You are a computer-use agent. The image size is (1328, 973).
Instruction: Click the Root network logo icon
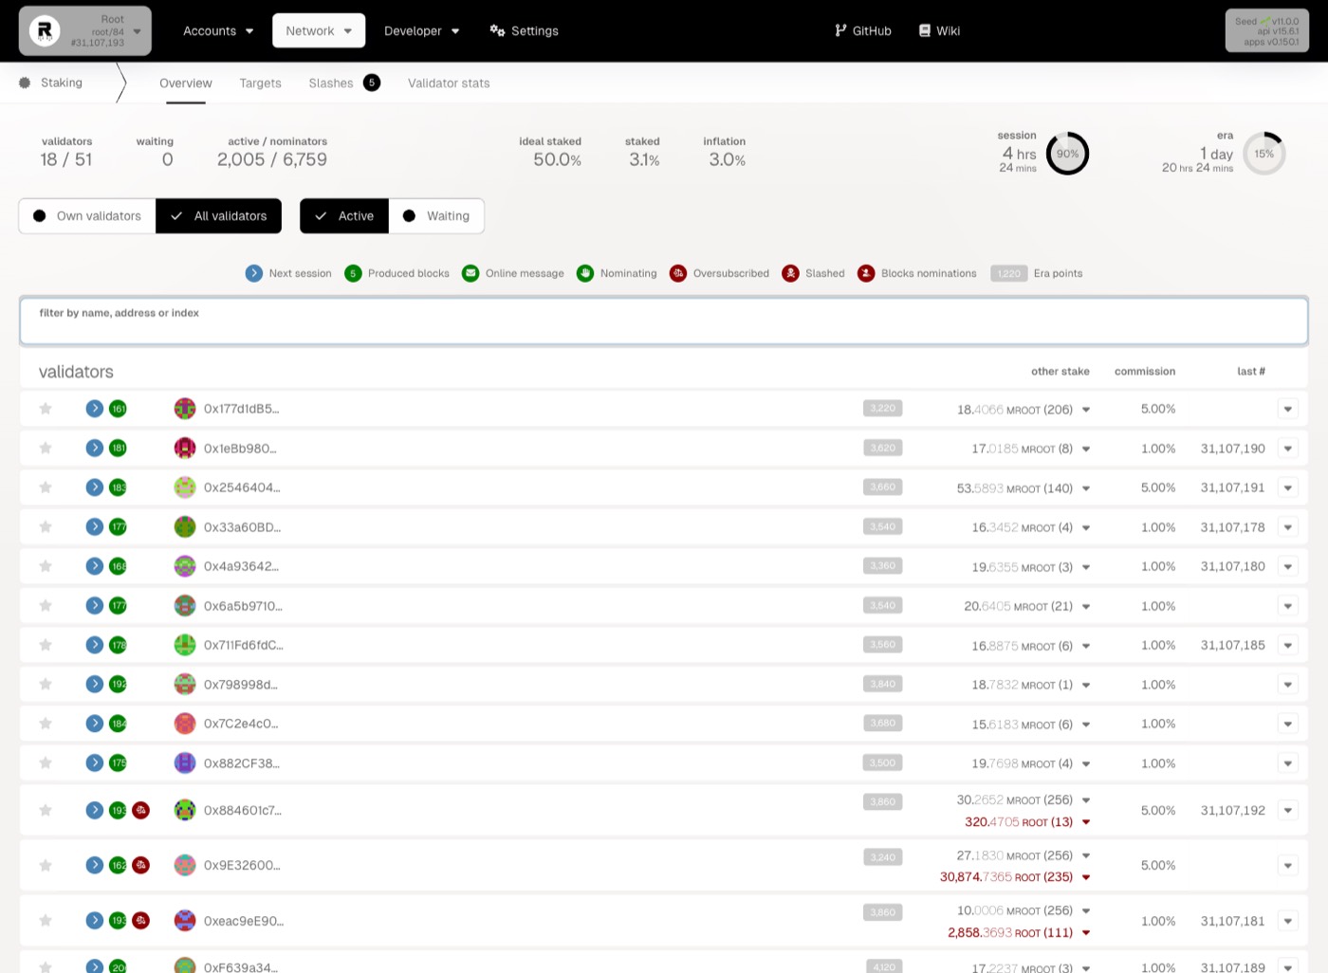(x=45, y=30)
